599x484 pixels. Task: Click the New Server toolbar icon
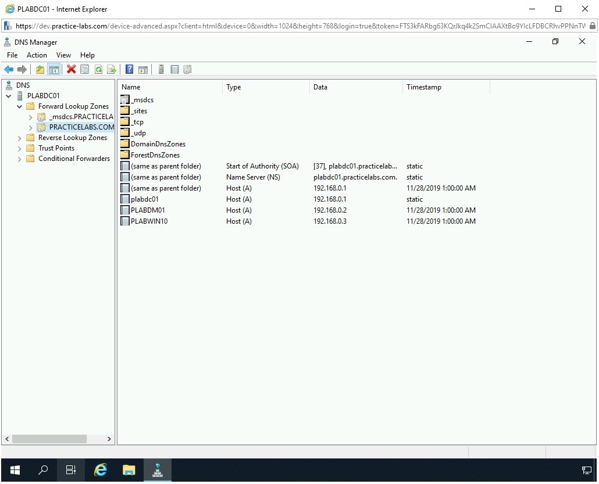[161, 70]
